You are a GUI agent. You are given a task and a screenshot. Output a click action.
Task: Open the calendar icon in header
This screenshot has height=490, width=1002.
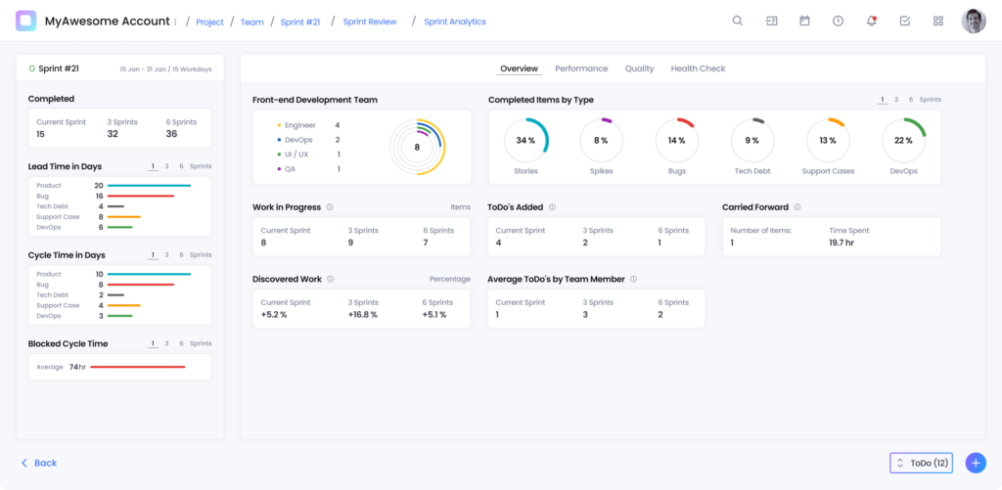coord(804,21)
